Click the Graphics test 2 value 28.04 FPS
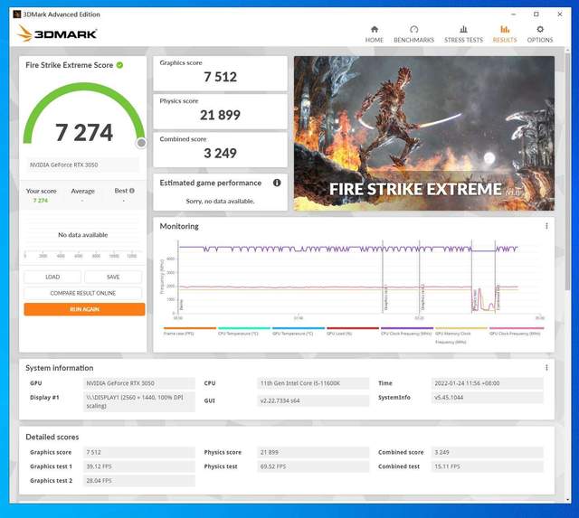The height and width of the screenshot is (518, 579). coord(138,480)
